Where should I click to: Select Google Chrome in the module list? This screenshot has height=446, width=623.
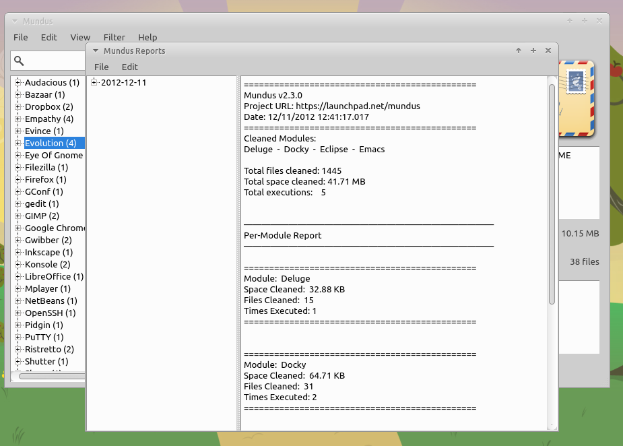(x=55, y=228)
